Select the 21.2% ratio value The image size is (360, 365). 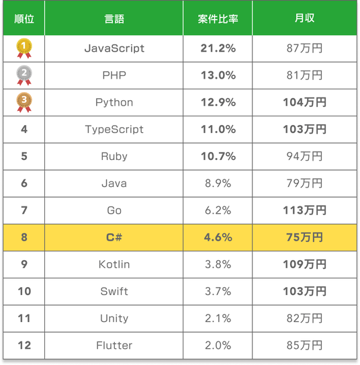point(218,48)
